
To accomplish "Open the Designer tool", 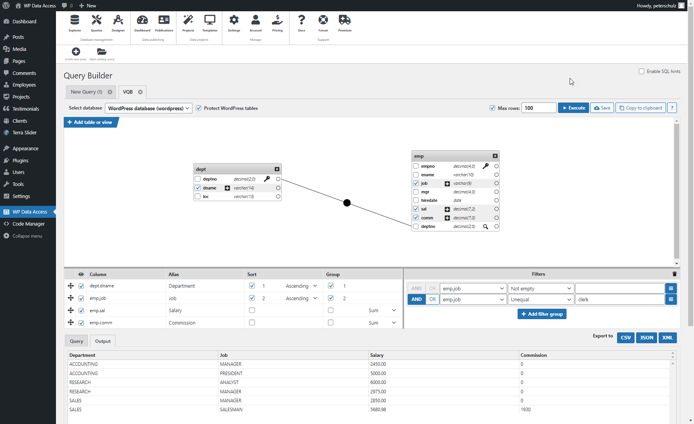I will tap(118, 23).
